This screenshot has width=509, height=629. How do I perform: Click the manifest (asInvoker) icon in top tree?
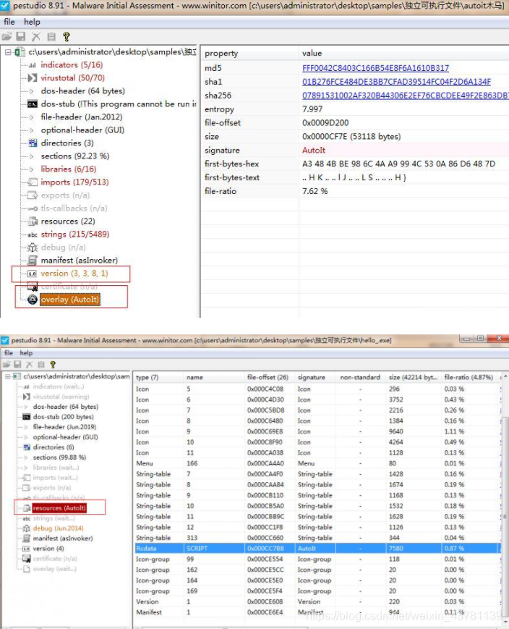pyautogui.click(x=32, y=261)
